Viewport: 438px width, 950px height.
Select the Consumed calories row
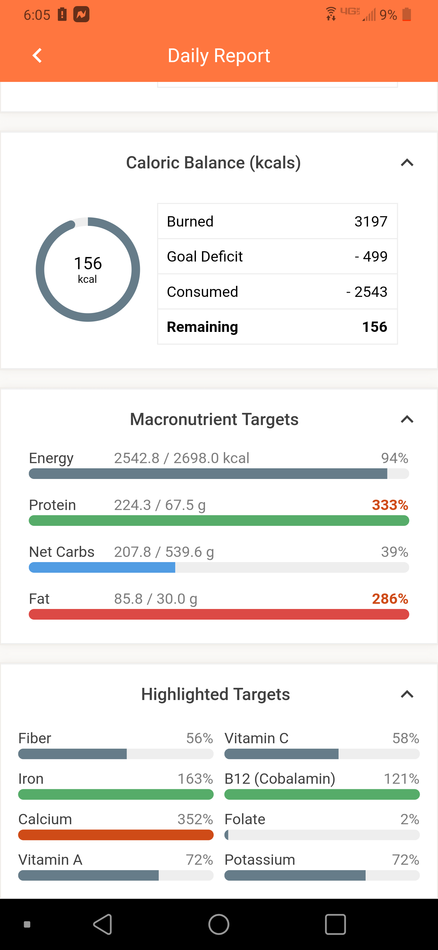click(x=277, y=292)
